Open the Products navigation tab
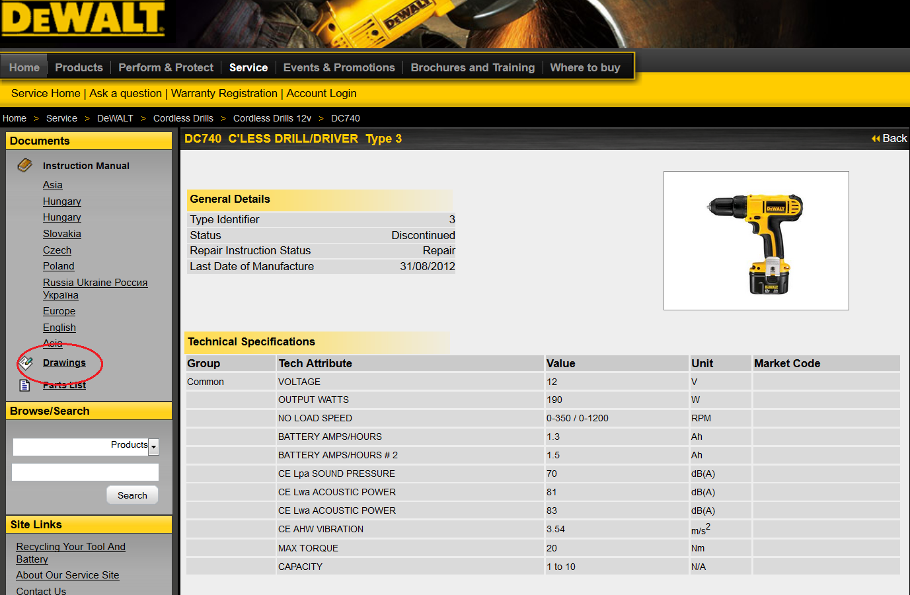 point(79,67)
